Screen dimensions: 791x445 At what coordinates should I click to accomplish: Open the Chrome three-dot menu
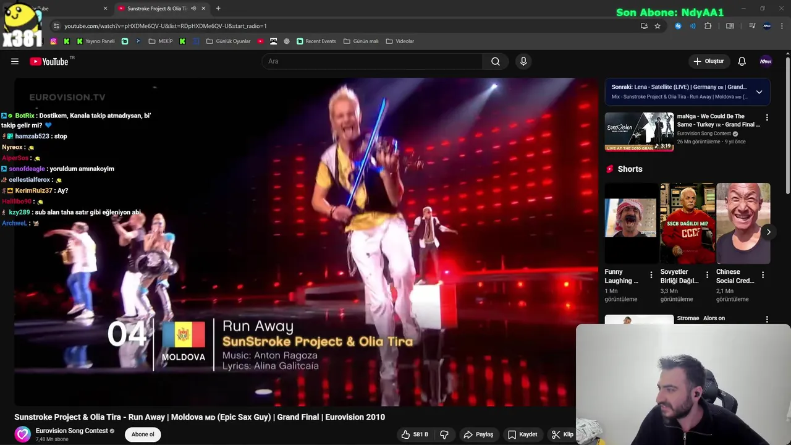tap(782, 26)
